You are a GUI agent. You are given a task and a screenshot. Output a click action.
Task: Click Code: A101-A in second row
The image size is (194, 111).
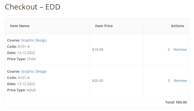(18, 78)
